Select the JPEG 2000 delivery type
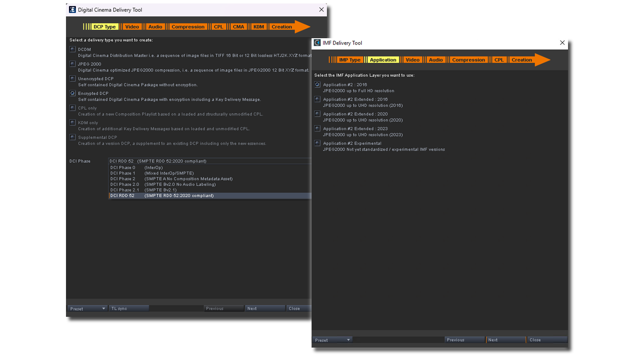Viewport: 635px width, 357px height. point(73,64)
